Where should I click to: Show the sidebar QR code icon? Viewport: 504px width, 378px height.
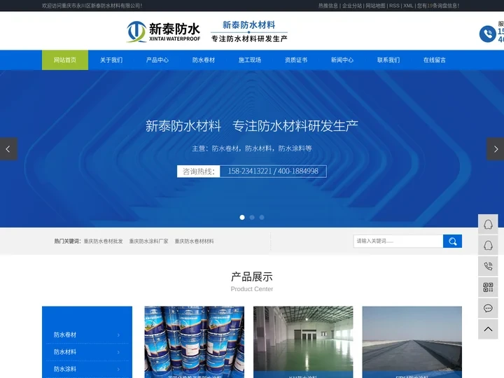click(488, 287)
